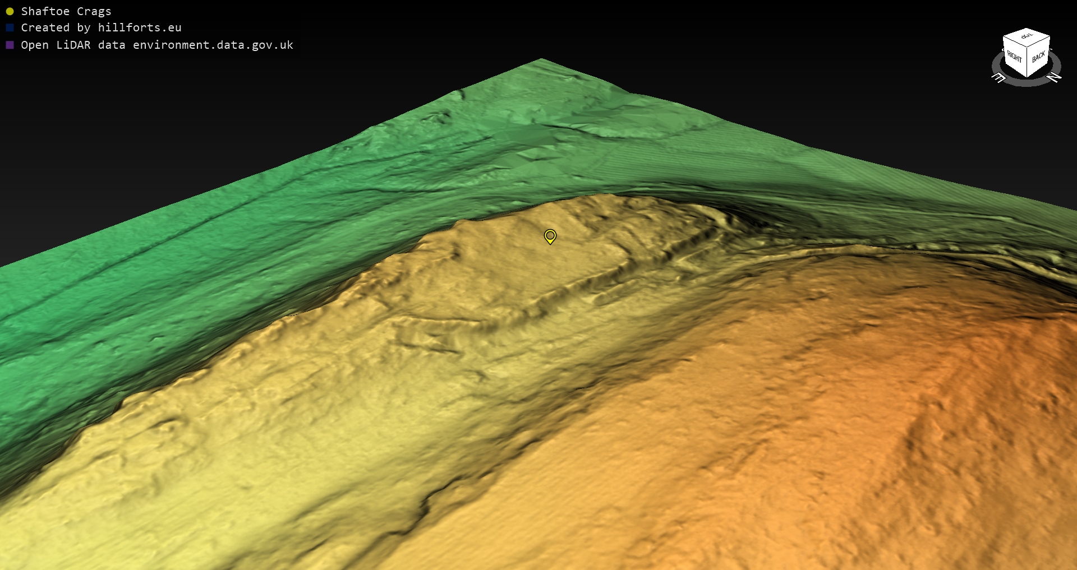Click the vertical edge between RIGHT and BACK faces
Image resolution: width=1077 pixels, height=570 pixels.
click(1027, 62)
